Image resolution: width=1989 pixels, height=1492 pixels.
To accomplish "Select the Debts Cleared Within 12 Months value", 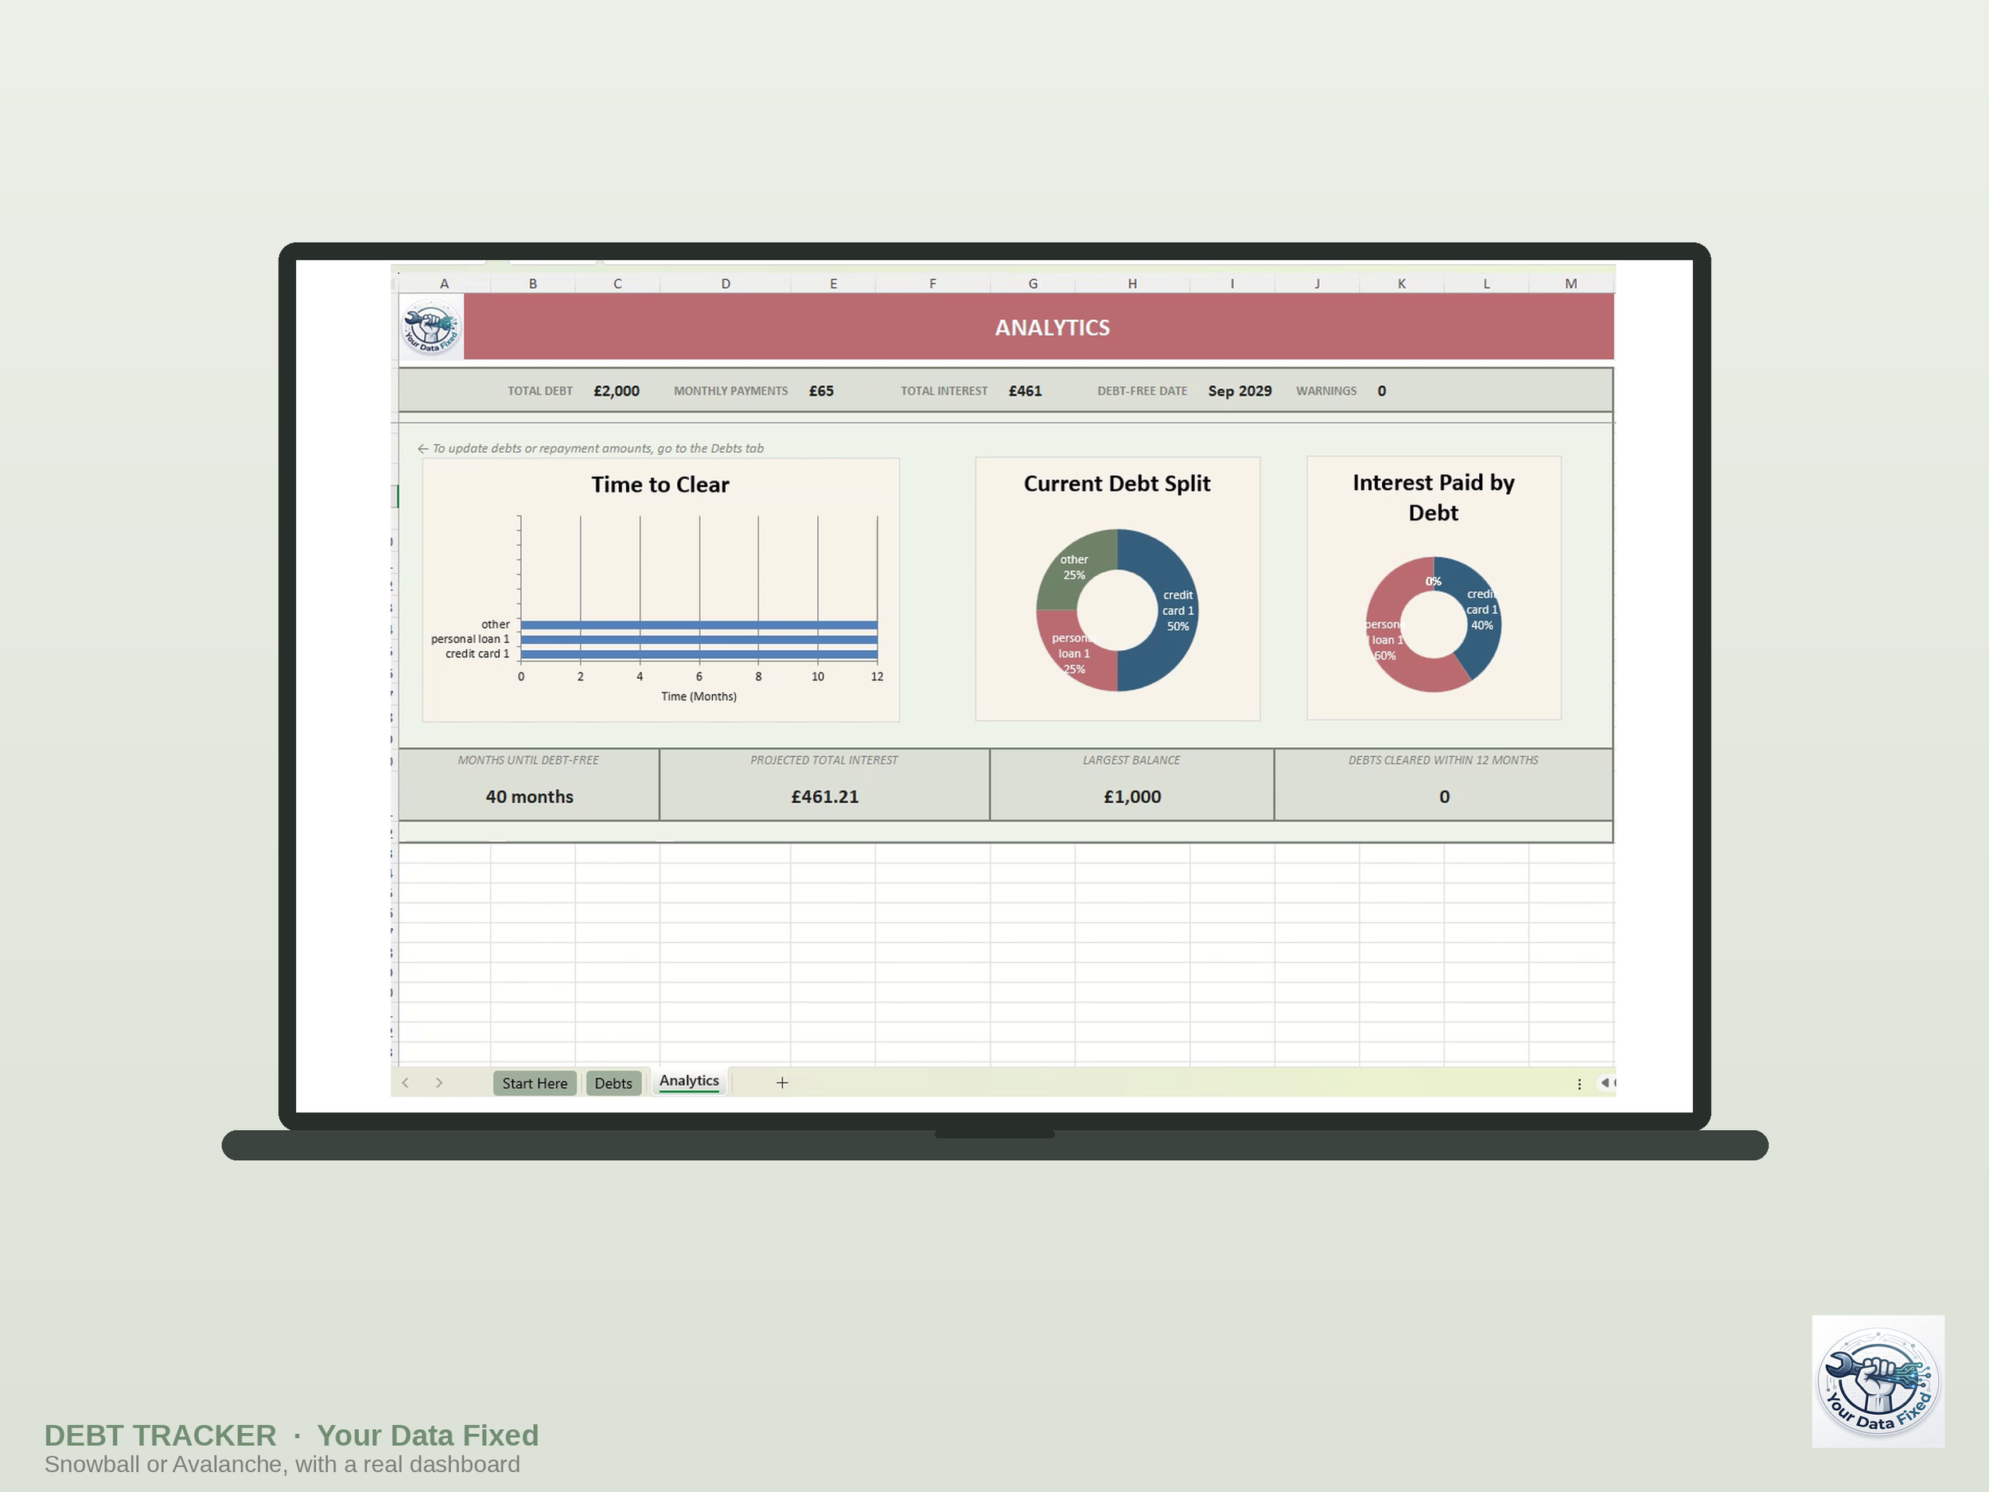I will [x=1444, y=797].
